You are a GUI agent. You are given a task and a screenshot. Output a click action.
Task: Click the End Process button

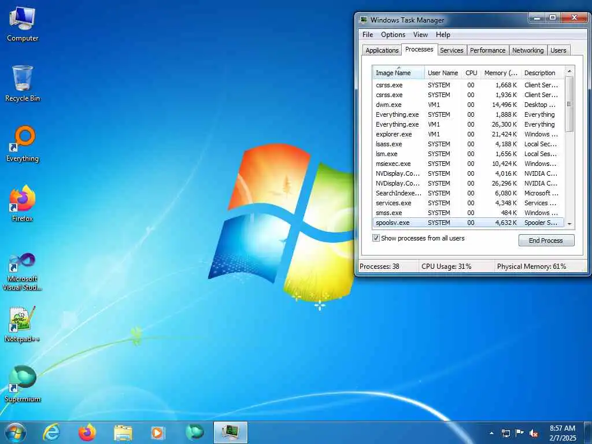546,240
